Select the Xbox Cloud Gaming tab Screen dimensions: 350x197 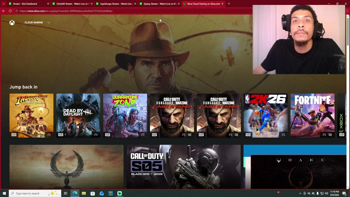coord(203,4)
